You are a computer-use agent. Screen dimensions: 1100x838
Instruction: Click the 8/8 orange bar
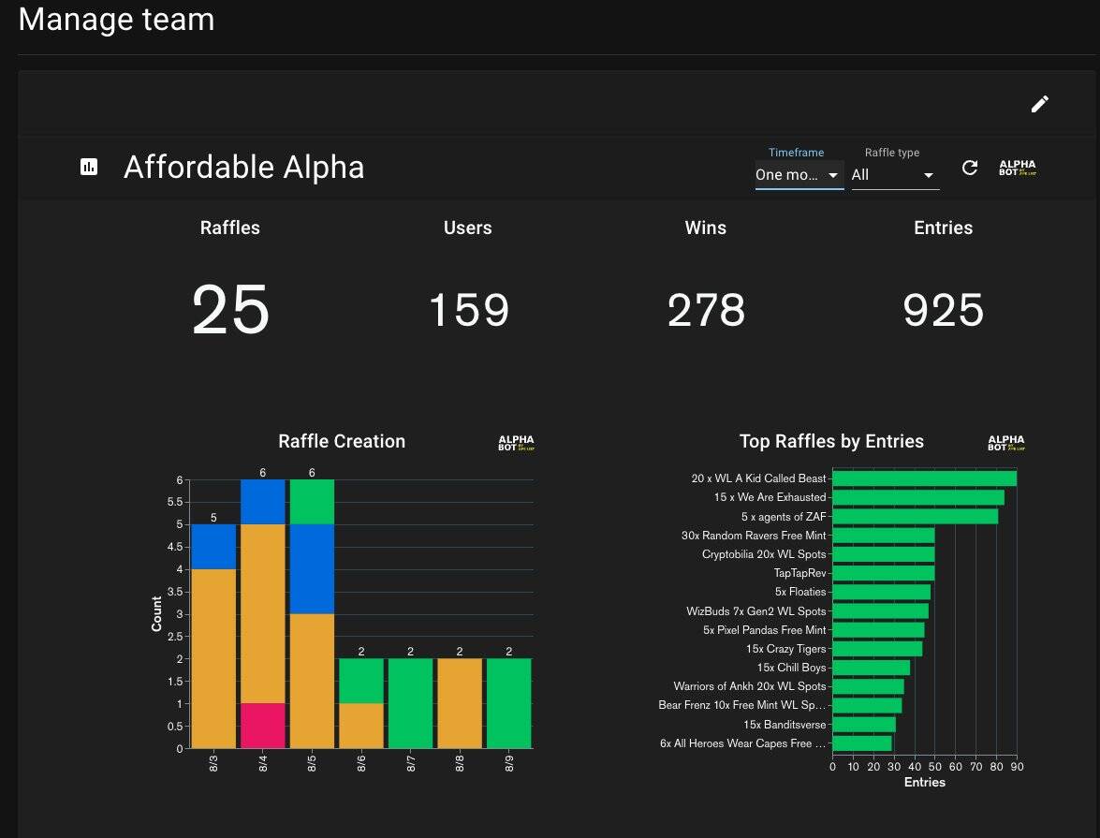pyautogui.click(x=460, y=703)
